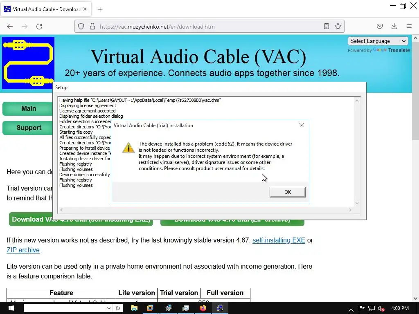The image size is (419, 314).
Task: Click the 4:00 PM taskbar clock
Action: click(x=400, y=308)
